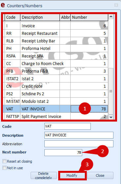Select the Charge to Room Check row
Screen dimensions: 121x184
55,63
